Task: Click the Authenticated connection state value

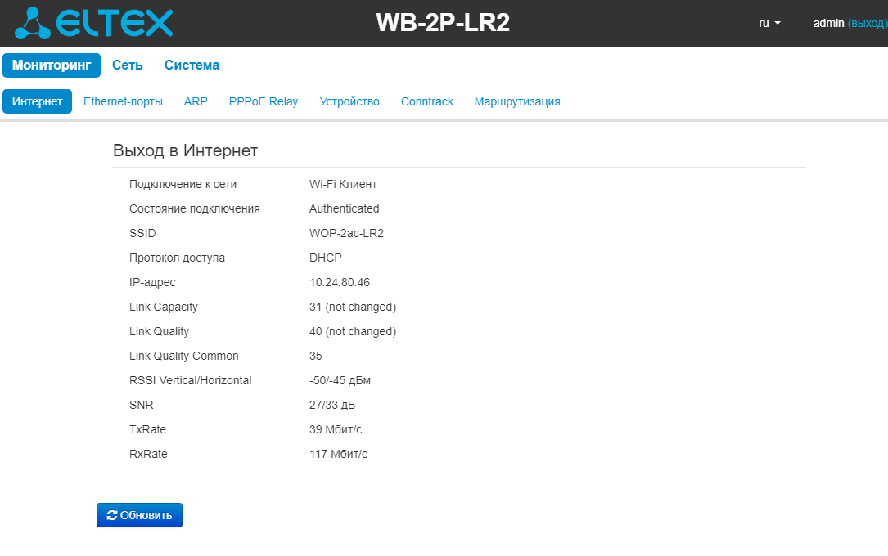Action: click(345, 208)
